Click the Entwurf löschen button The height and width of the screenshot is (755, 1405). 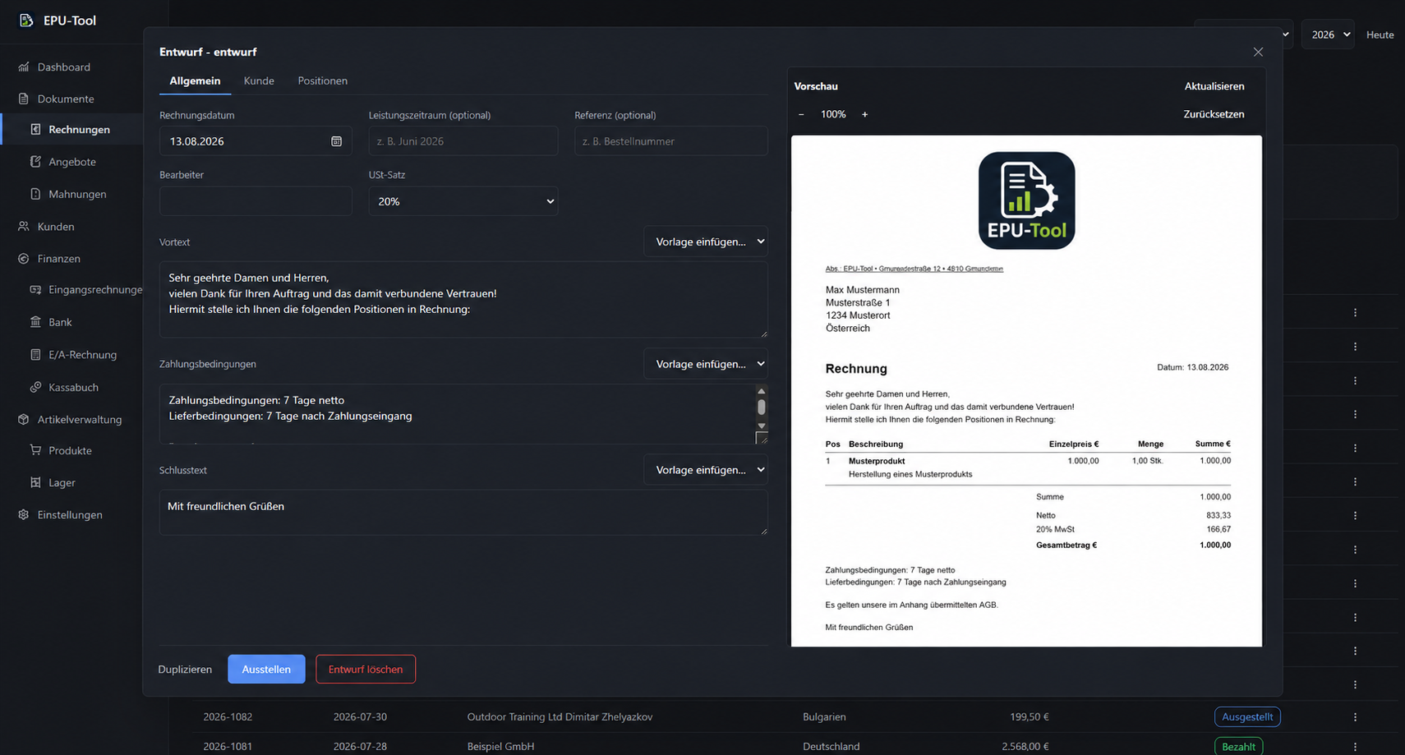pos(366,670)
